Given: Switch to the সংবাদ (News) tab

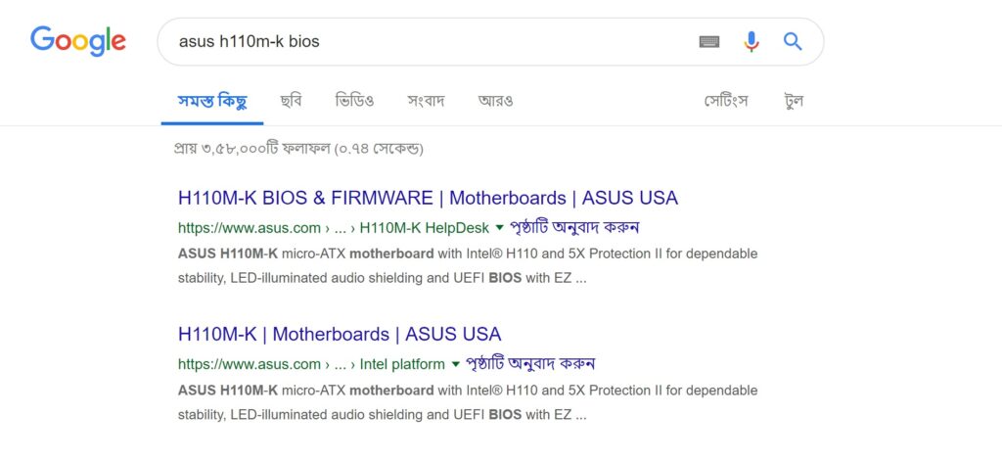Looking at the screenshot, I should tap(426, 101).
